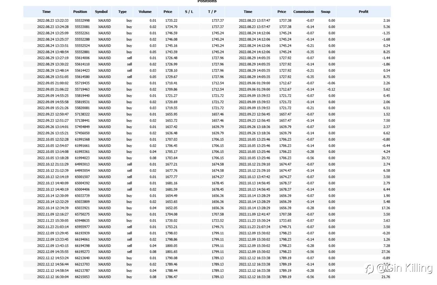The image size is (437, 285).
Task: Click position ID 55552881
Action: 82,52
